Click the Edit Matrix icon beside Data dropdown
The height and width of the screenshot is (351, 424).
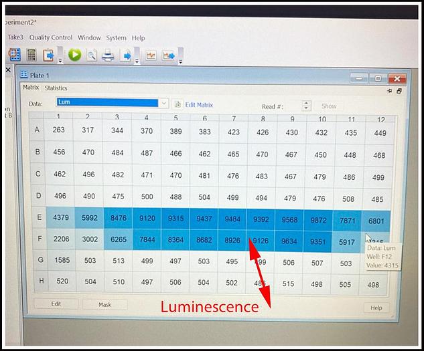178,104
